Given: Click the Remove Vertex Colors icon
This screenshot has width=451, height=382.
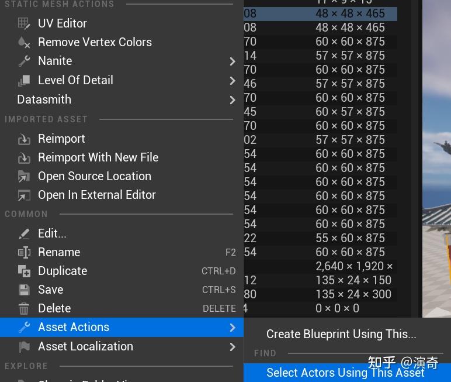Looking at the screenshot, I should click(24, 42).
